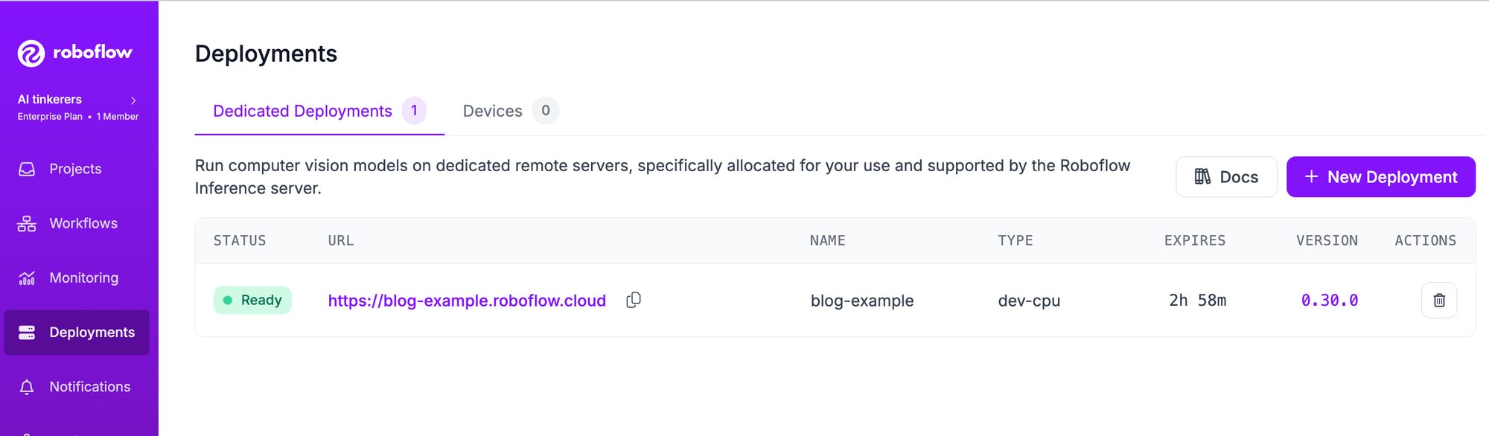The width and height of the screenshot is (1489, 436).
Task: Open the blog-example.roboflow.cloud link
Action: 467,301
